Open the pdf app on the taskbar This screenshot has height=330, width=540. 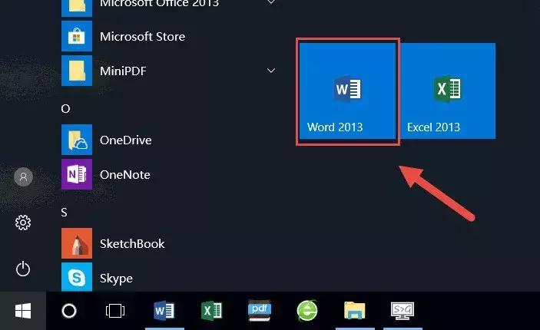point(260,310)
